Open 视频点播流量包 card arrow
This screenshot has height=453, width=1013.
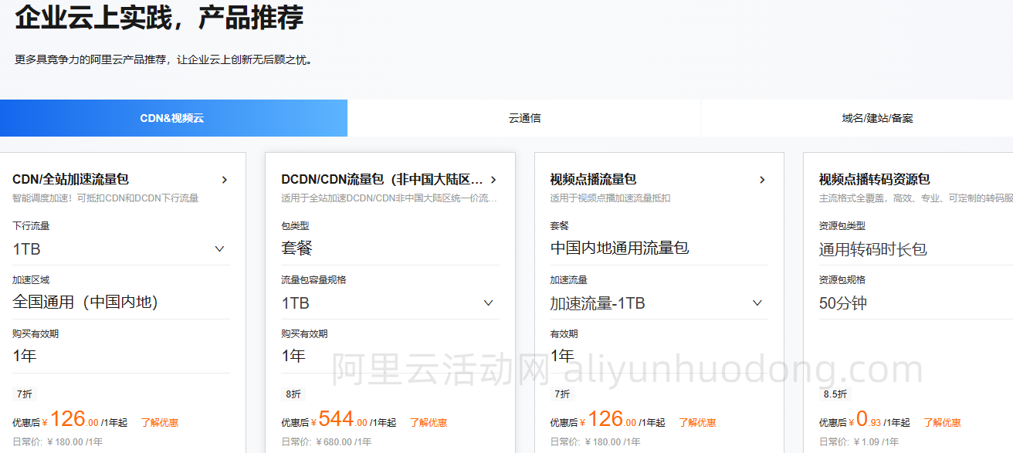click(x=762, y=180)
